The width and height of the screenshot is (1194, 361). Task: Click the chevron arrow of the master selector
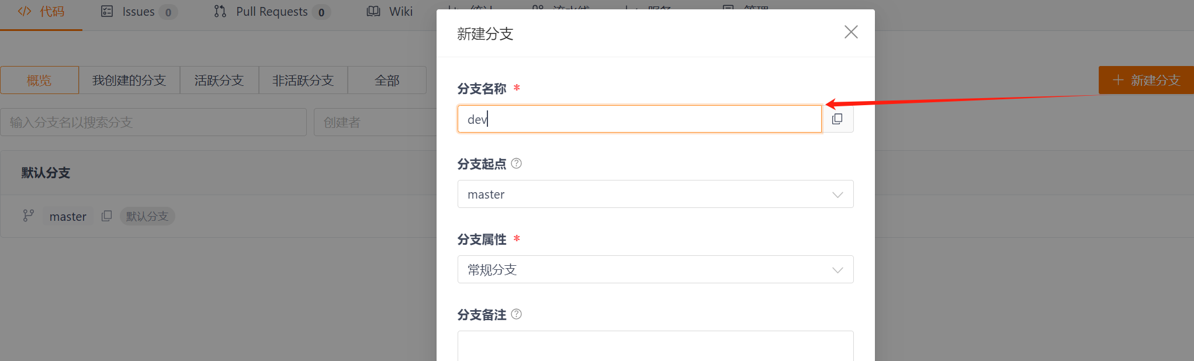coord(837,195)
